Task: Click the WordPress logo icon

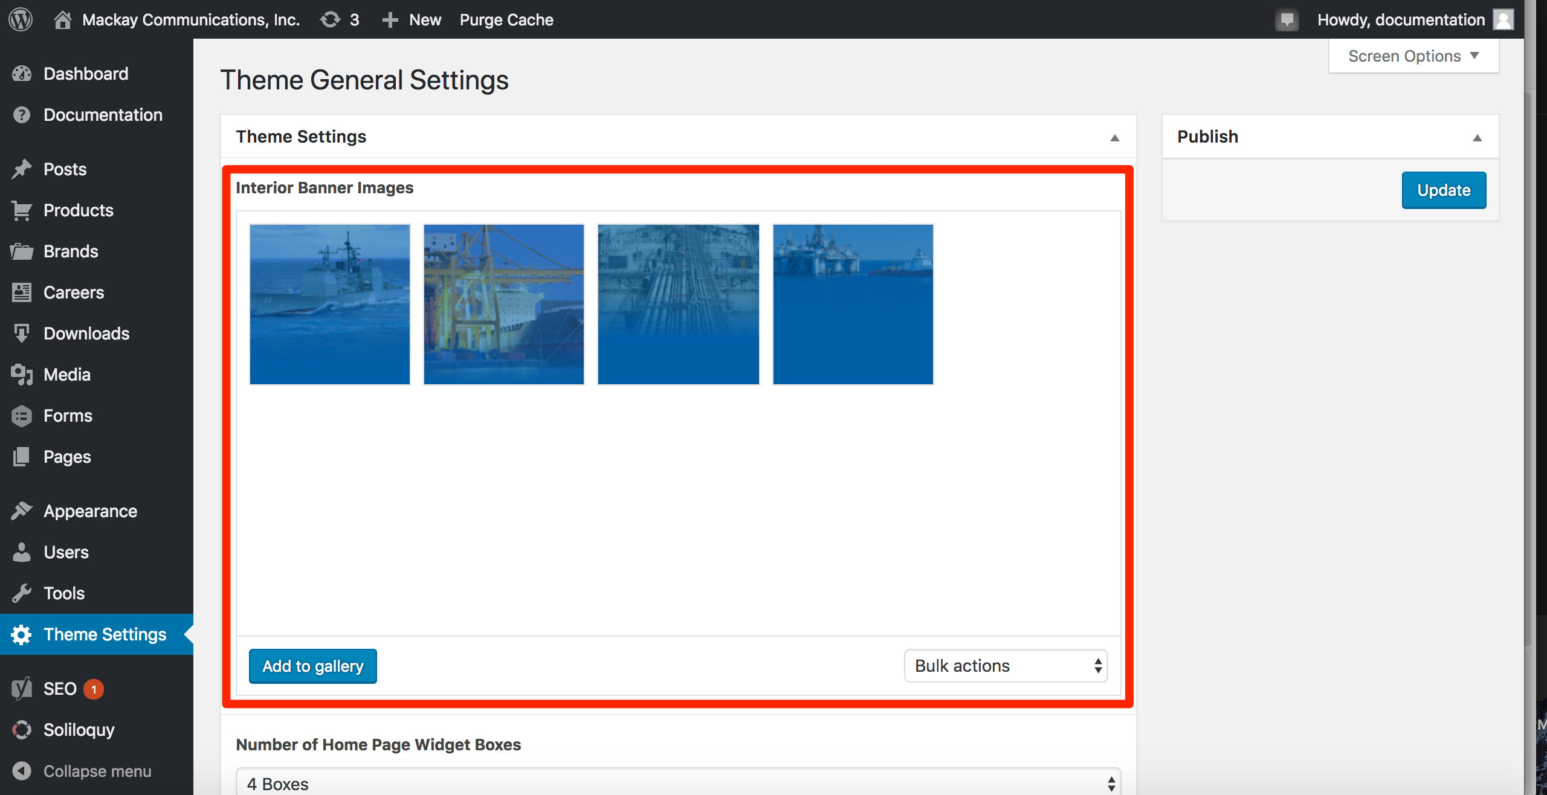Action: (x=21, y=19)
